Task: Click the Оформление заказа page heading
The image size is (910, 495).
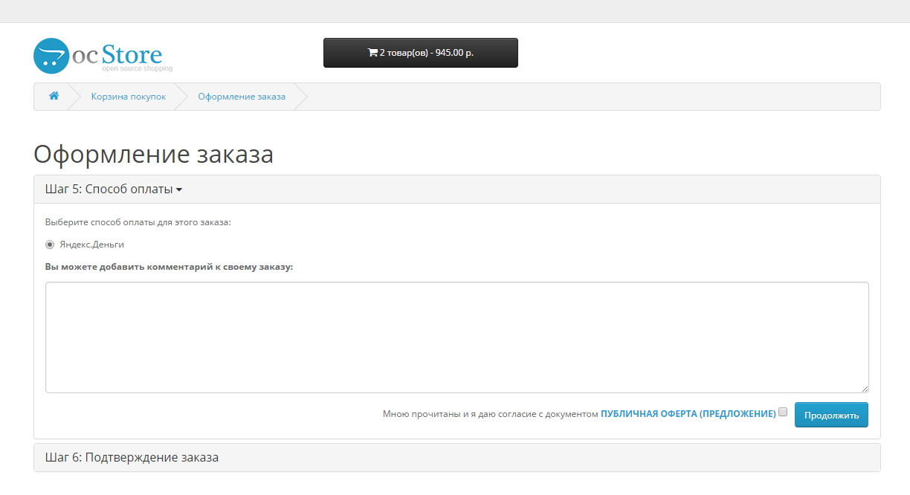Action: [x=153, y=155]
